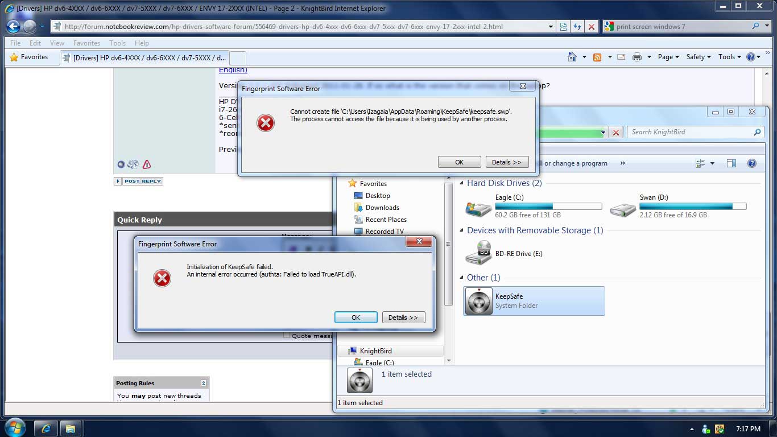Click the Explorer Help question mark icon
This screenshot has height=437, width=777.
(x=752, y=163)
